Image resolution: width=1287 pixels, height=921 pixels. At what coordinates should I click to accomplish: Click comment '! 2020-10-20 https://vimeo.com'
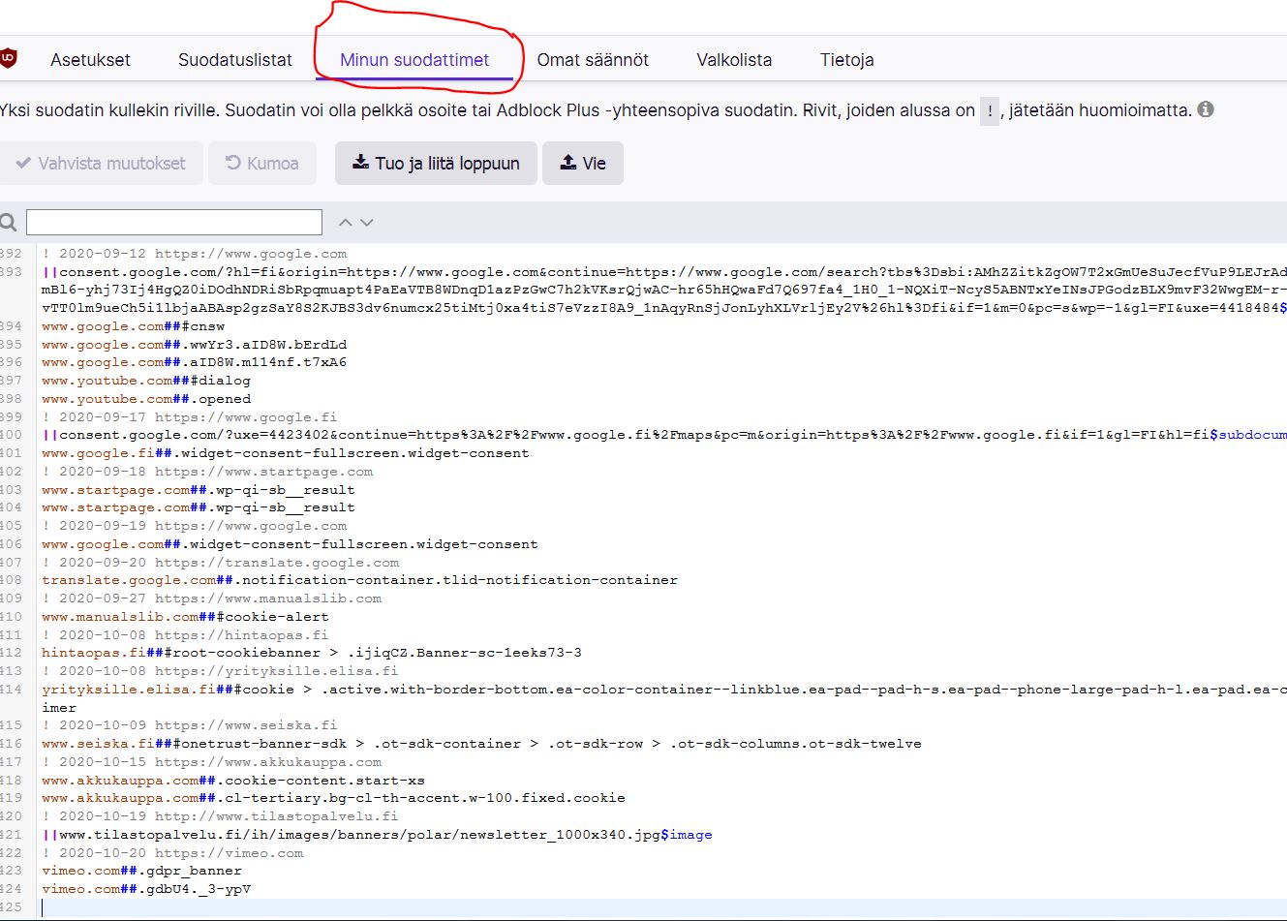click(172, 853)
